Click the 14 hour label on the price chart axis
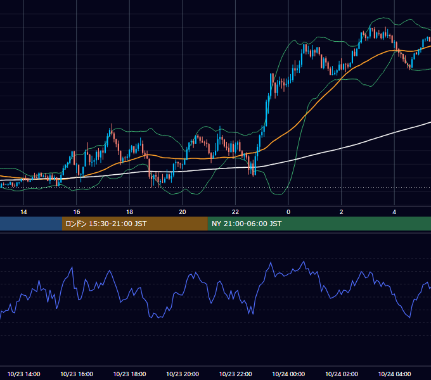This screenshot has width=431, height=380. point(23,212)
